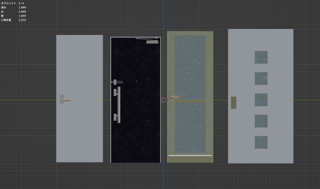Click the topmost square window on the right door

[261, 57]
